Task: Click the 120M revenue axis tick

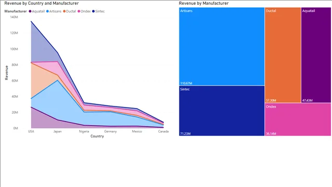Action: [x=14, y=33]
